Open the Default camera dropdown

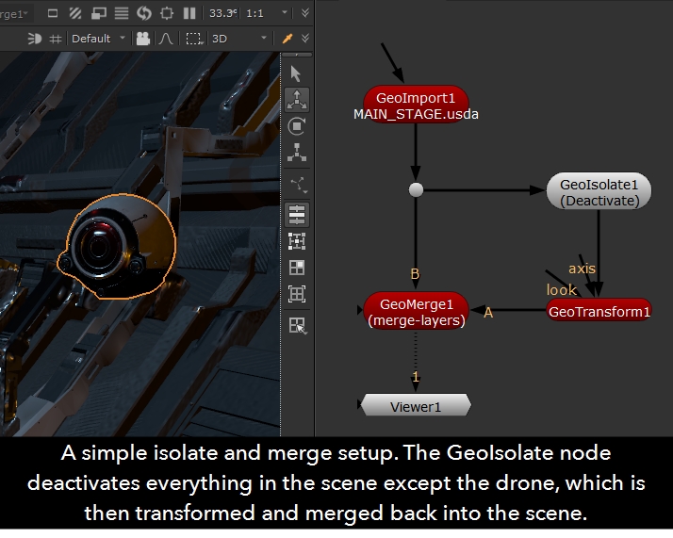click(98, 39)
